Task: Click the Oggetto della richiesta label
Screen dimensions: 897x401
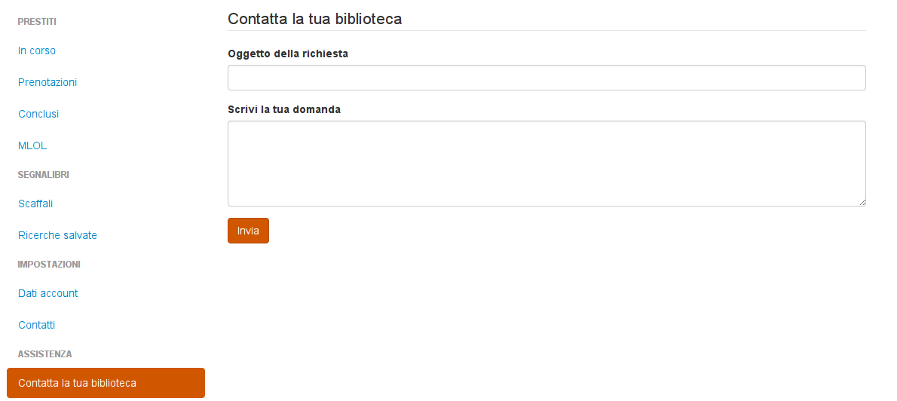Action: [288, 54]
